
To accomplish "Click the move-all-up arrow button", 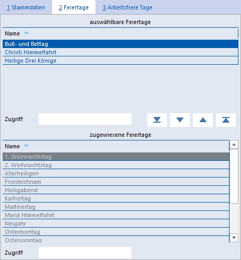I will (x=226, y=120).
